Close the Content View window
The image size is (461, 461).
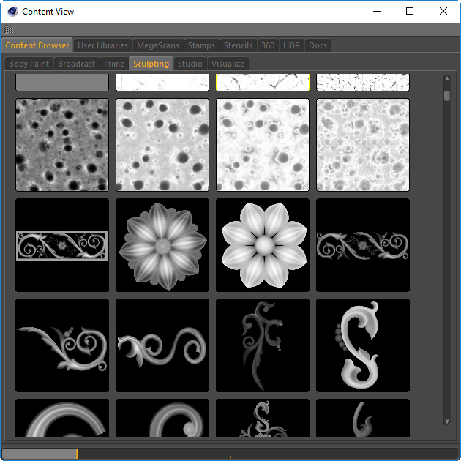(x=443, y=11)
